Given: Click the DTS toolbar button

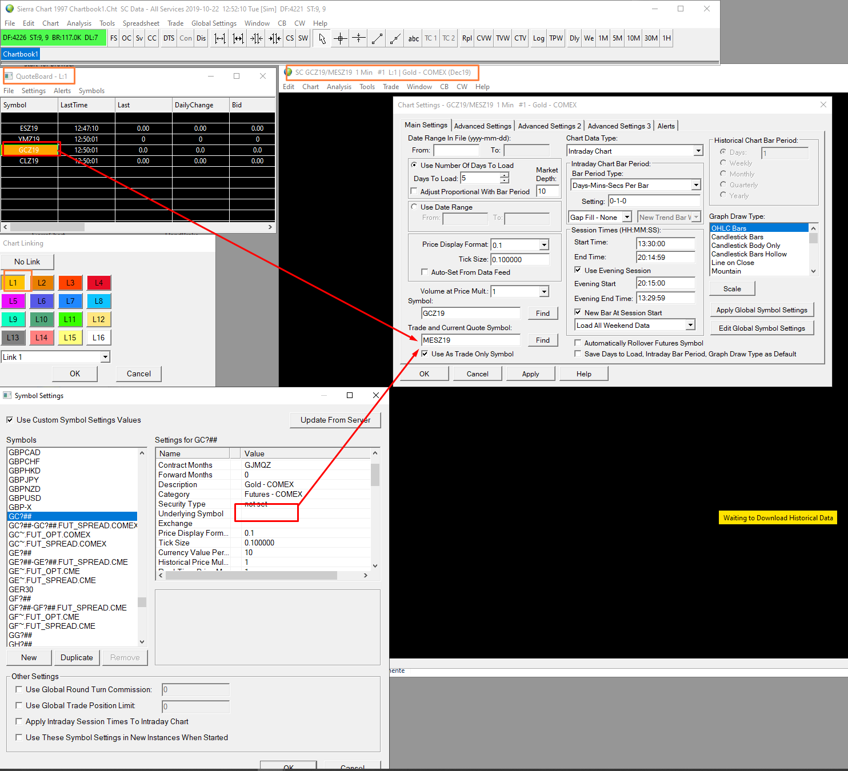Looking at the screenshot, I should point(169,38).
